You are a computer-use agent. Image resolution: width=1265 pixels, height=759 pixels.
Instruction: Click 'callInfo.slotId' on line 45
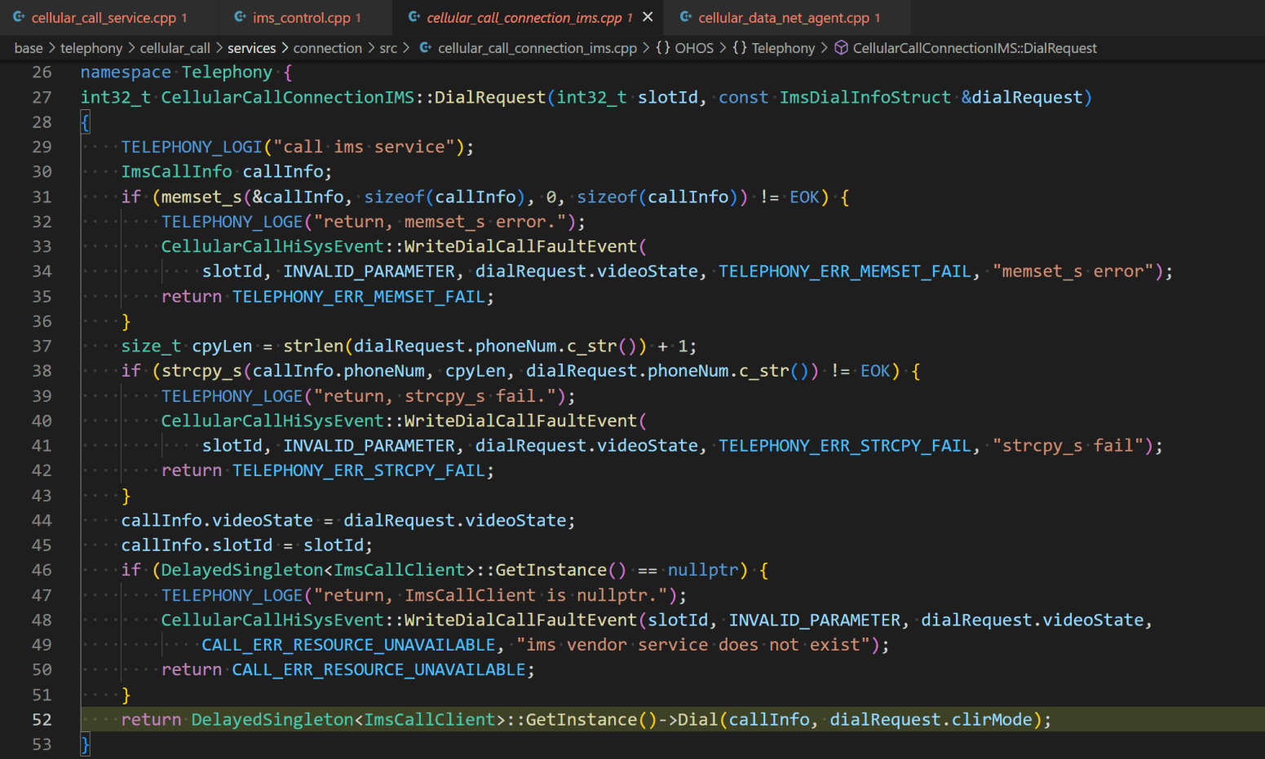coord(197,545)
